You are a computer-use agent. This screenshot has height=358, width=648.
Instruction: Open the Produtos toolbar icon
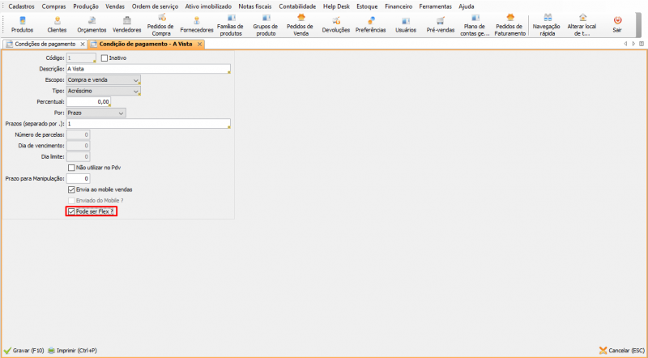coord(23,23)
